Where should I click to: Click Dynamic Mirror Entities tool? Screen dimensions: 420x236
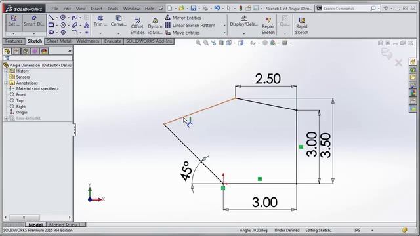(155, 26)
